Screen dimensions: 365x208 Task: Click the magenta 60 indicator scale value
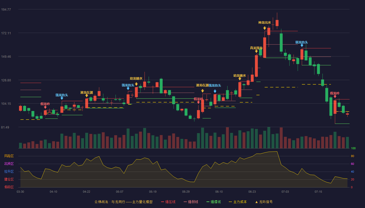coord(352,164)
